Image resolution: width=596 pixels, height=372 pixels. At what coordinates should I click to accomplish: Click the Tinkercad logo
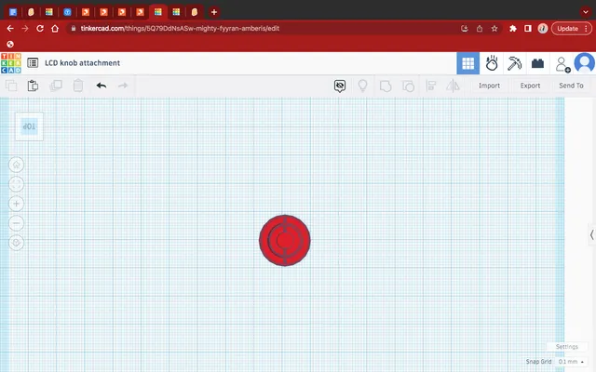[10, 63]
